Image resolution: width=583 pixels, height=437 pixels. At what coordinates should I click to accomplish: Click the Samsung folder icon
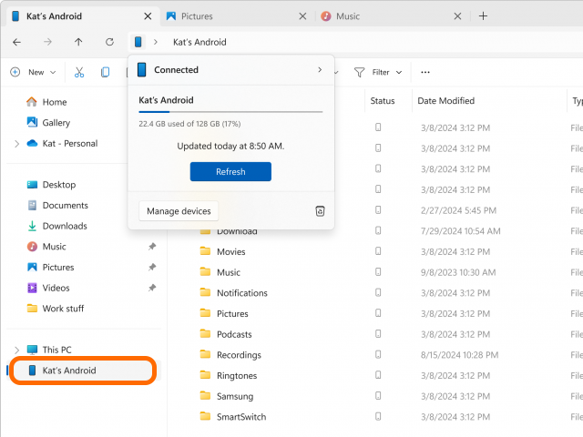(205, 396)
